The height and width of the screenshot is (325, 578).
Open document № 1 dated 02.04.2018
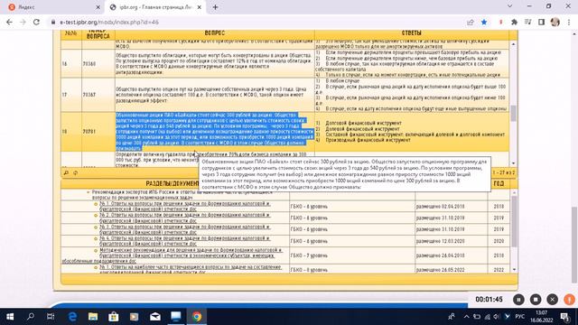pos(184,206)
